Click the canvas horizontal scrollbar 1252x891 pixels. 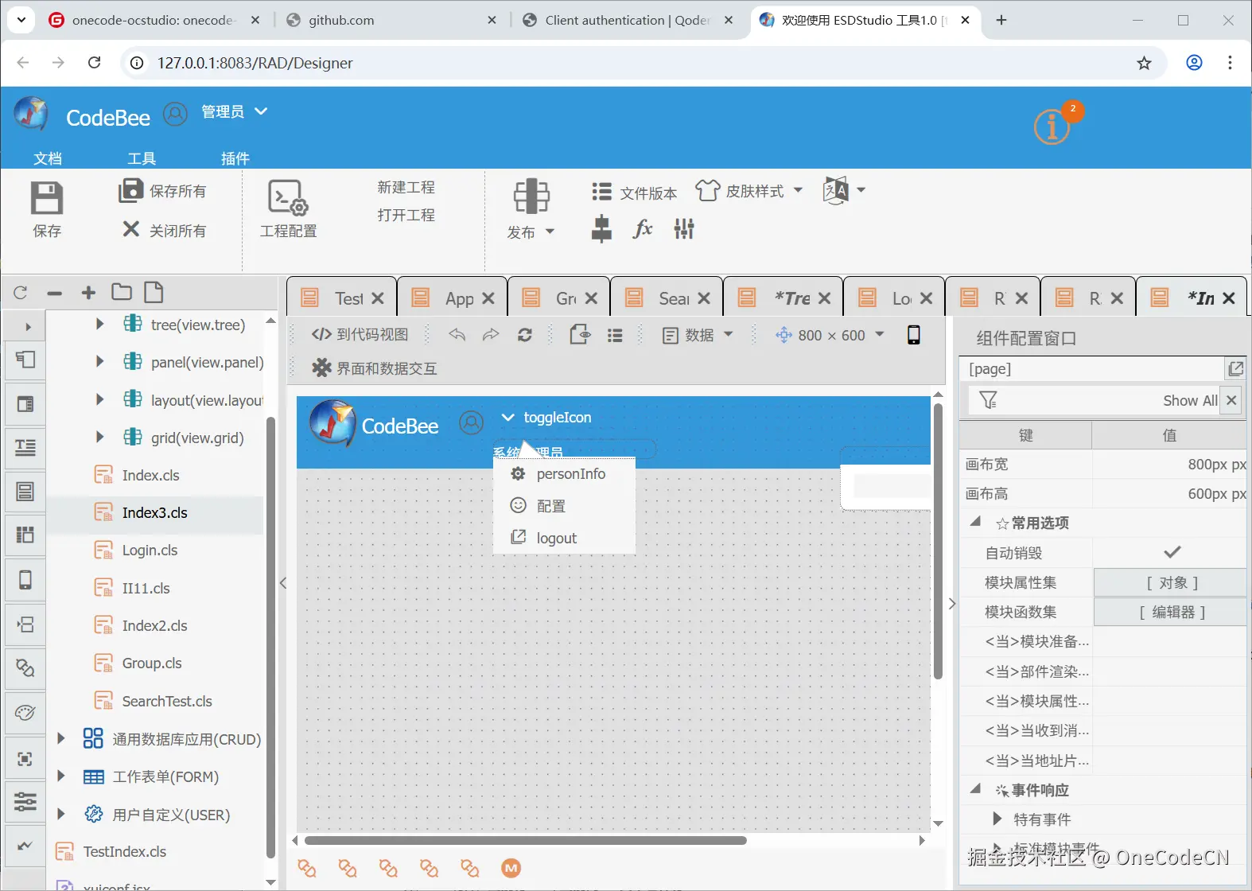[x=526, y=840]
